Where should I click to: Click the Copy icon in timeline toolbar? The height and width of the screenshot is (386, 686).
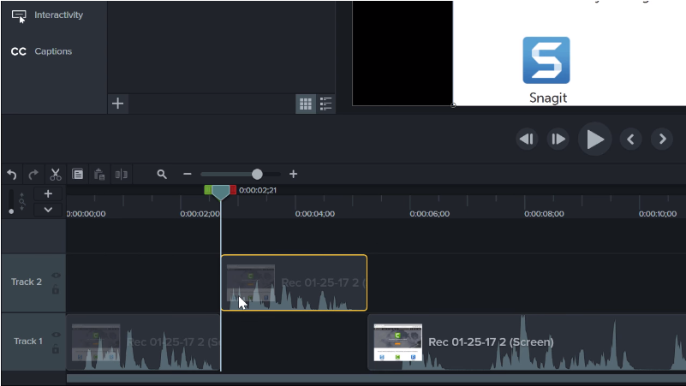pyautogui.click(x=78, y=175)
